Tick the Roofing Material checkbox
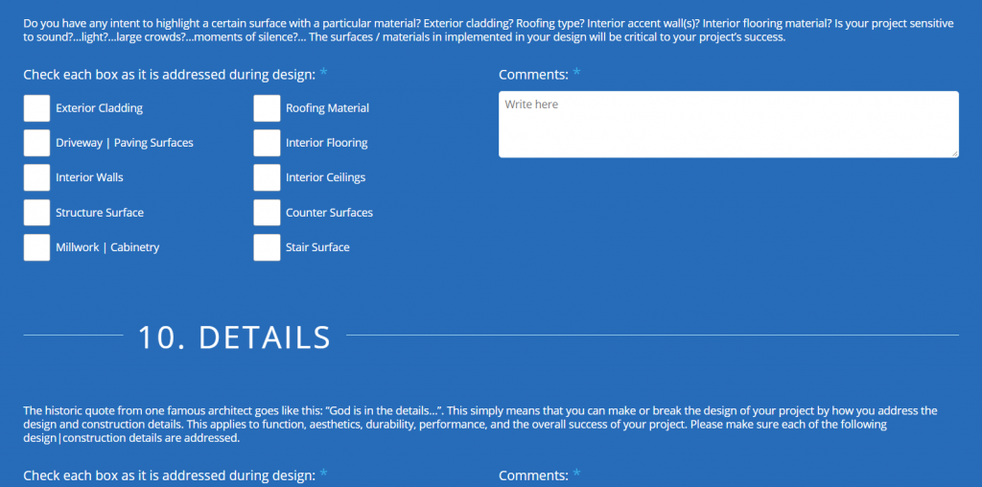 (267, 108)
